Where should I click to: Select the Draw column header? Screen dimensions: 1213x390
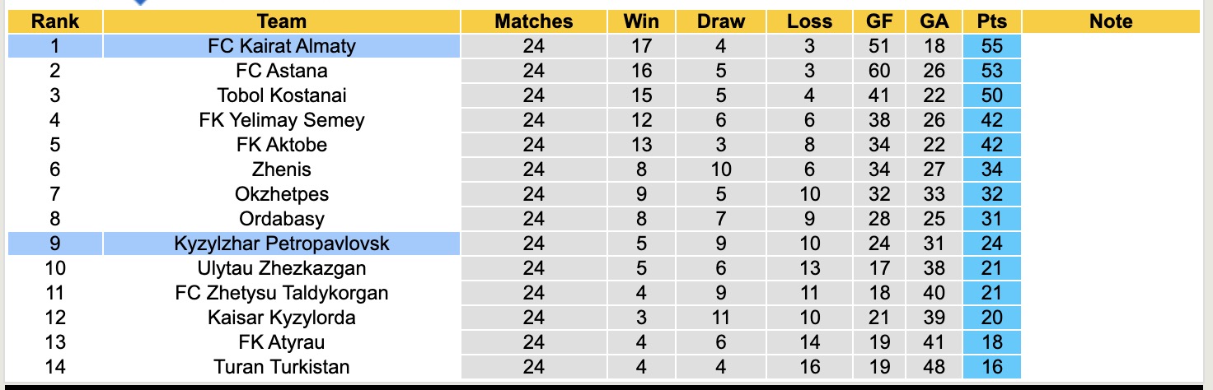[x=720, y=21]
